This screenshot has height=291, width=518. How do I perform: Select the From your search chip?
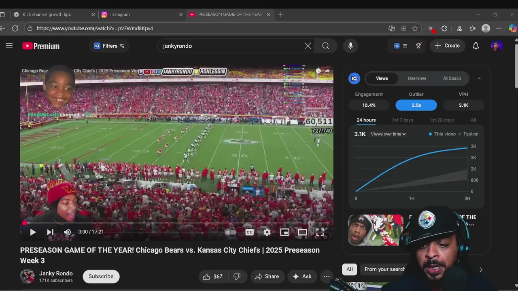coord(384,269)
